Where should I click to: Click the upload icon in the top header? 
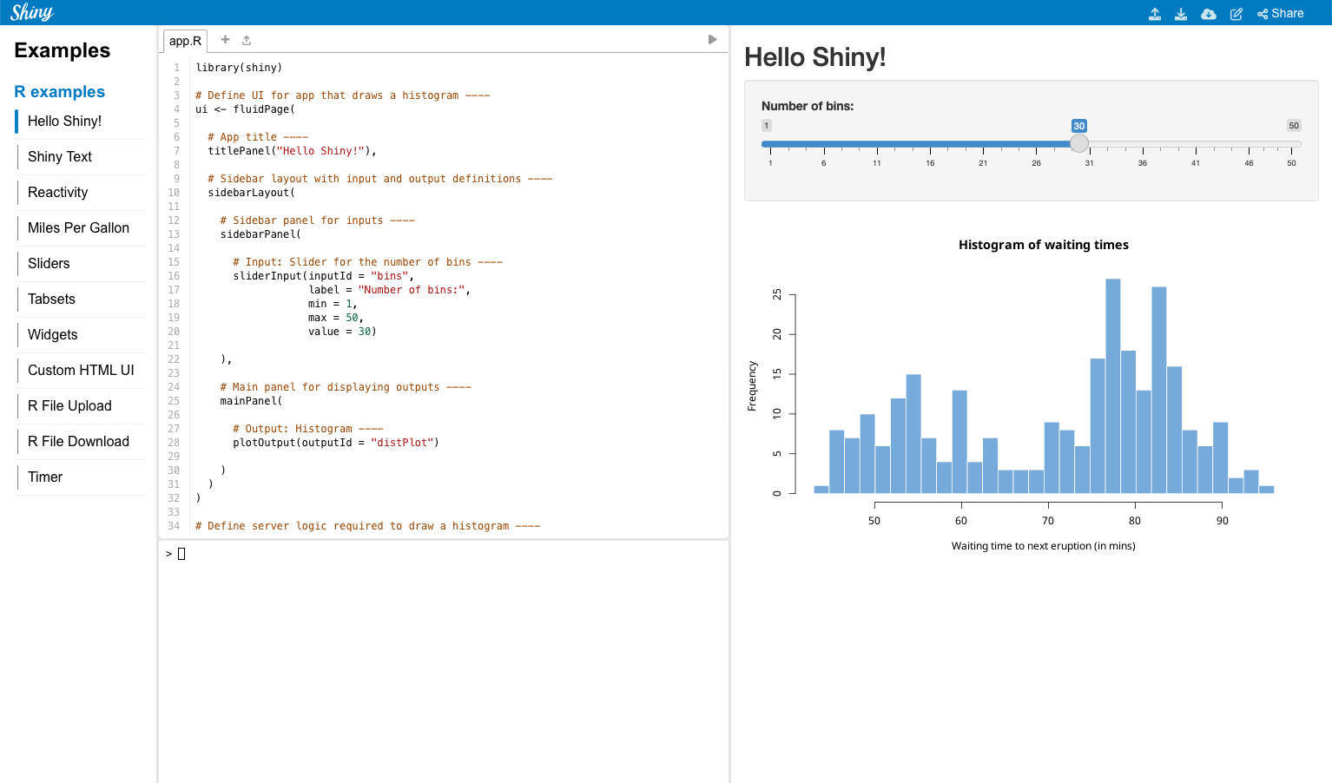[1155, 14]
